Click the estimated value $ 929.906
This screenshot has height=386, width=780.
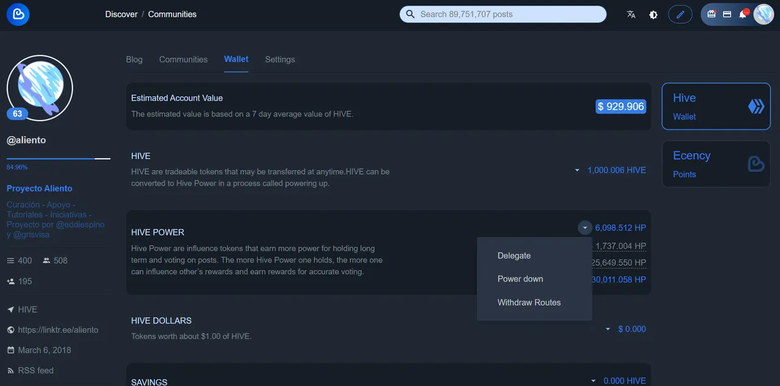620,107
